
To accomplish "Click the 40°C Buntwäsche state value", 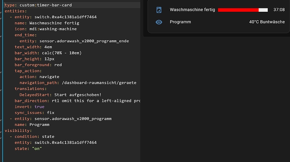I will click(x=267, y=22).
